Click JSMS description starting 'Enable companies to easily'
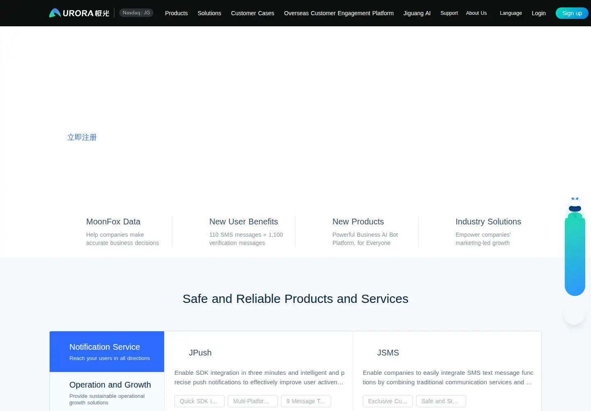The width and height of the screenshot is (591, 411). pos(448,377)
